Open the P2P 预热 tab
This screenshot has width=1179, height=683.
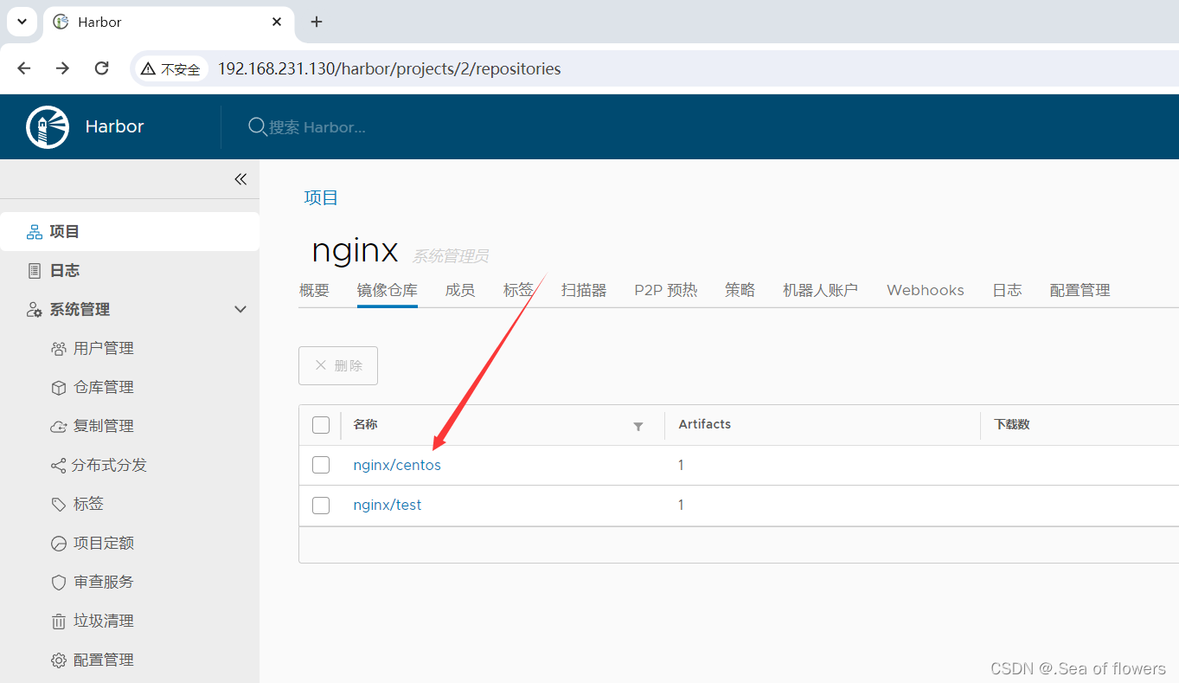666,291
